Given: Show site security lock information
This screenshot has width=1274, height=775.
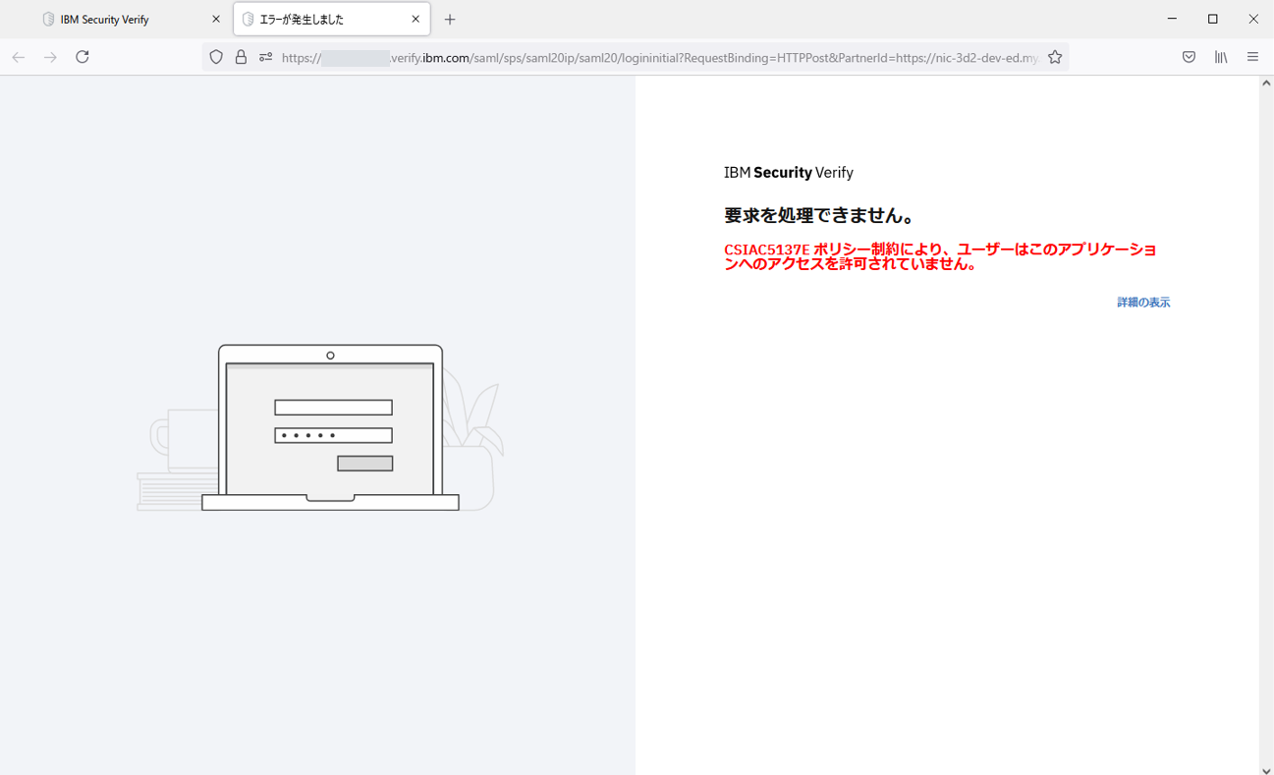Looking at the screenshot, I should pos(241,57).
